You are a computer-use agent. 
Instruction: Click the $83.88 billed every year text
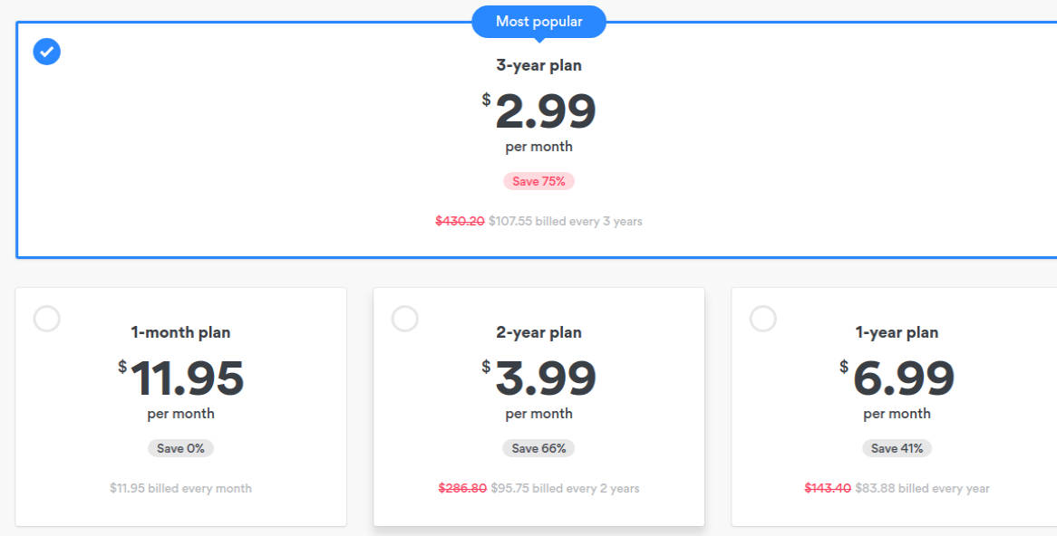tap(922, 488)
